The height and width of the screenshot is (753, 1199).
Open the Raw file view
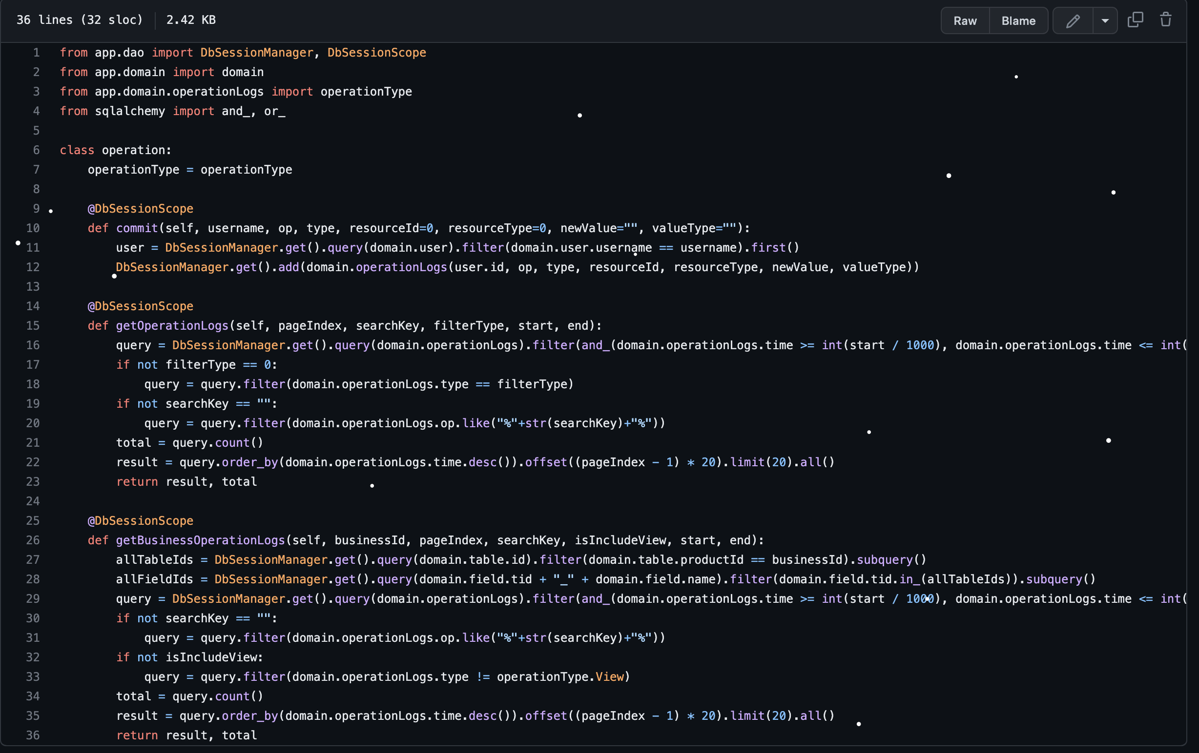[x=965, y=20]
